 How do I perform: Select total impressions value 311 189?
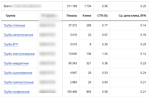(72, 6)
